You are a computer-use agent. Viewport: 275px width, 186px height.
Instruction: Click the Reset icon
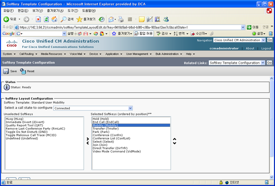tap(23, 71)
